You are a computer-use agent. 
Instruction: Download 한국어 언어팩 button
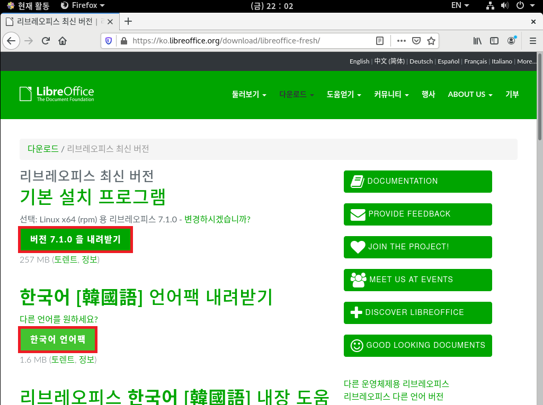click(x=58, y=339)
